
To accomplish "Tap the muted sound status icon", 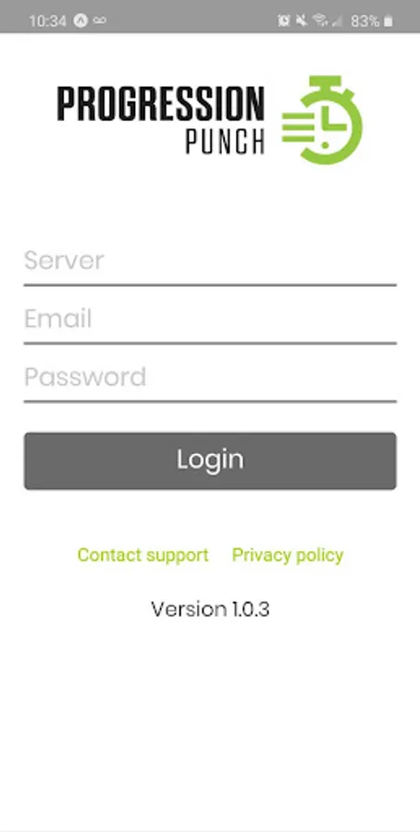I will pyautogui.click(x=302, y=20).
